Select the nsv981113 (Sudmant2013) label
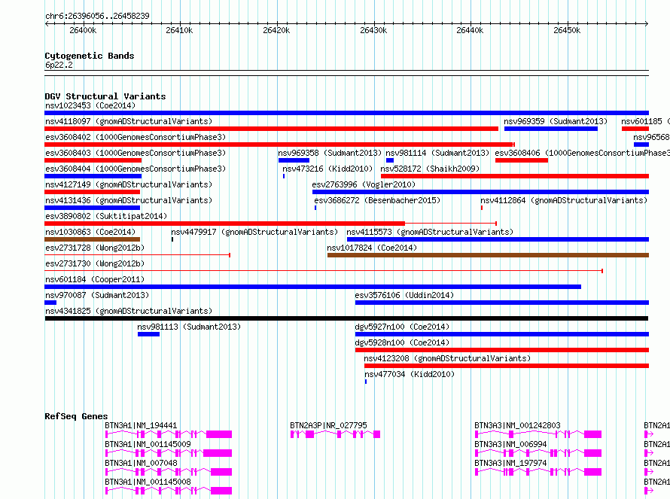Screen dimensions: 670x499 (189, 327)
